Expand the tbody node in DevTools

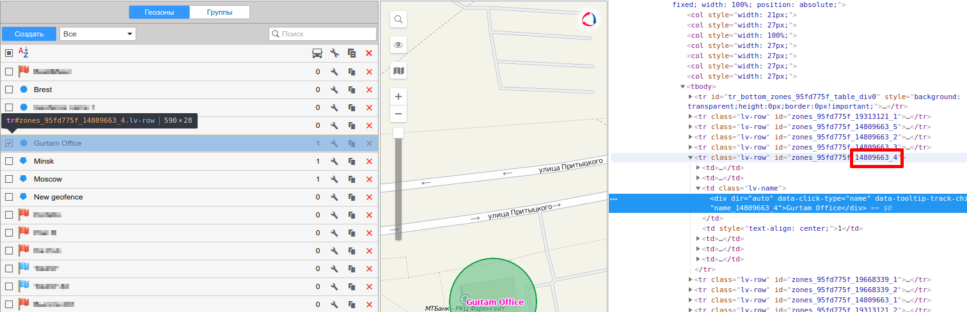tap(683, 86)
